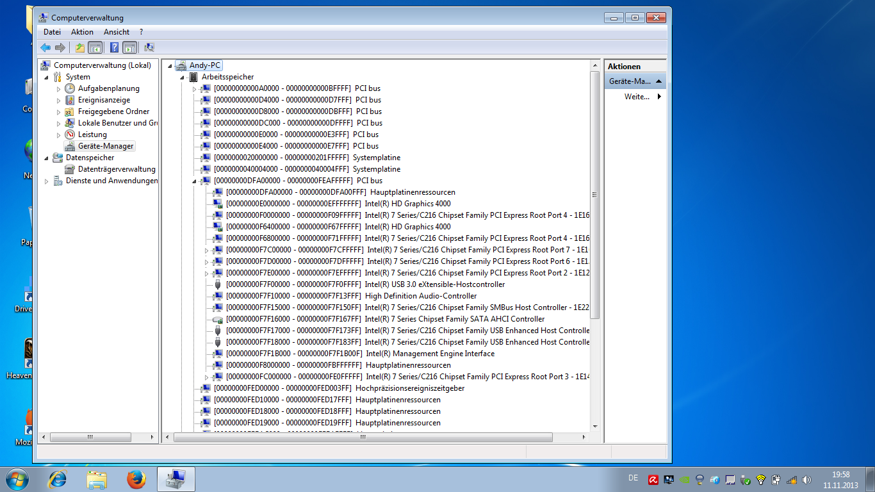Collapse the Datenspeicher node
This screenshot has height=492, width=875.
(x=46, y=158)
